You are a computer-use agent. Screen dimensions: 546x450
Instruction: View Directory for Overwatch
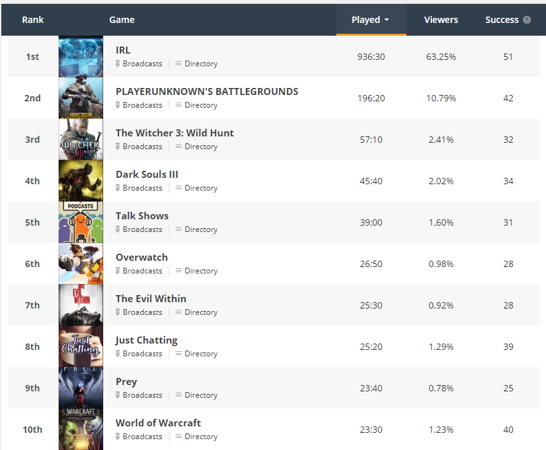pos(197,271)
